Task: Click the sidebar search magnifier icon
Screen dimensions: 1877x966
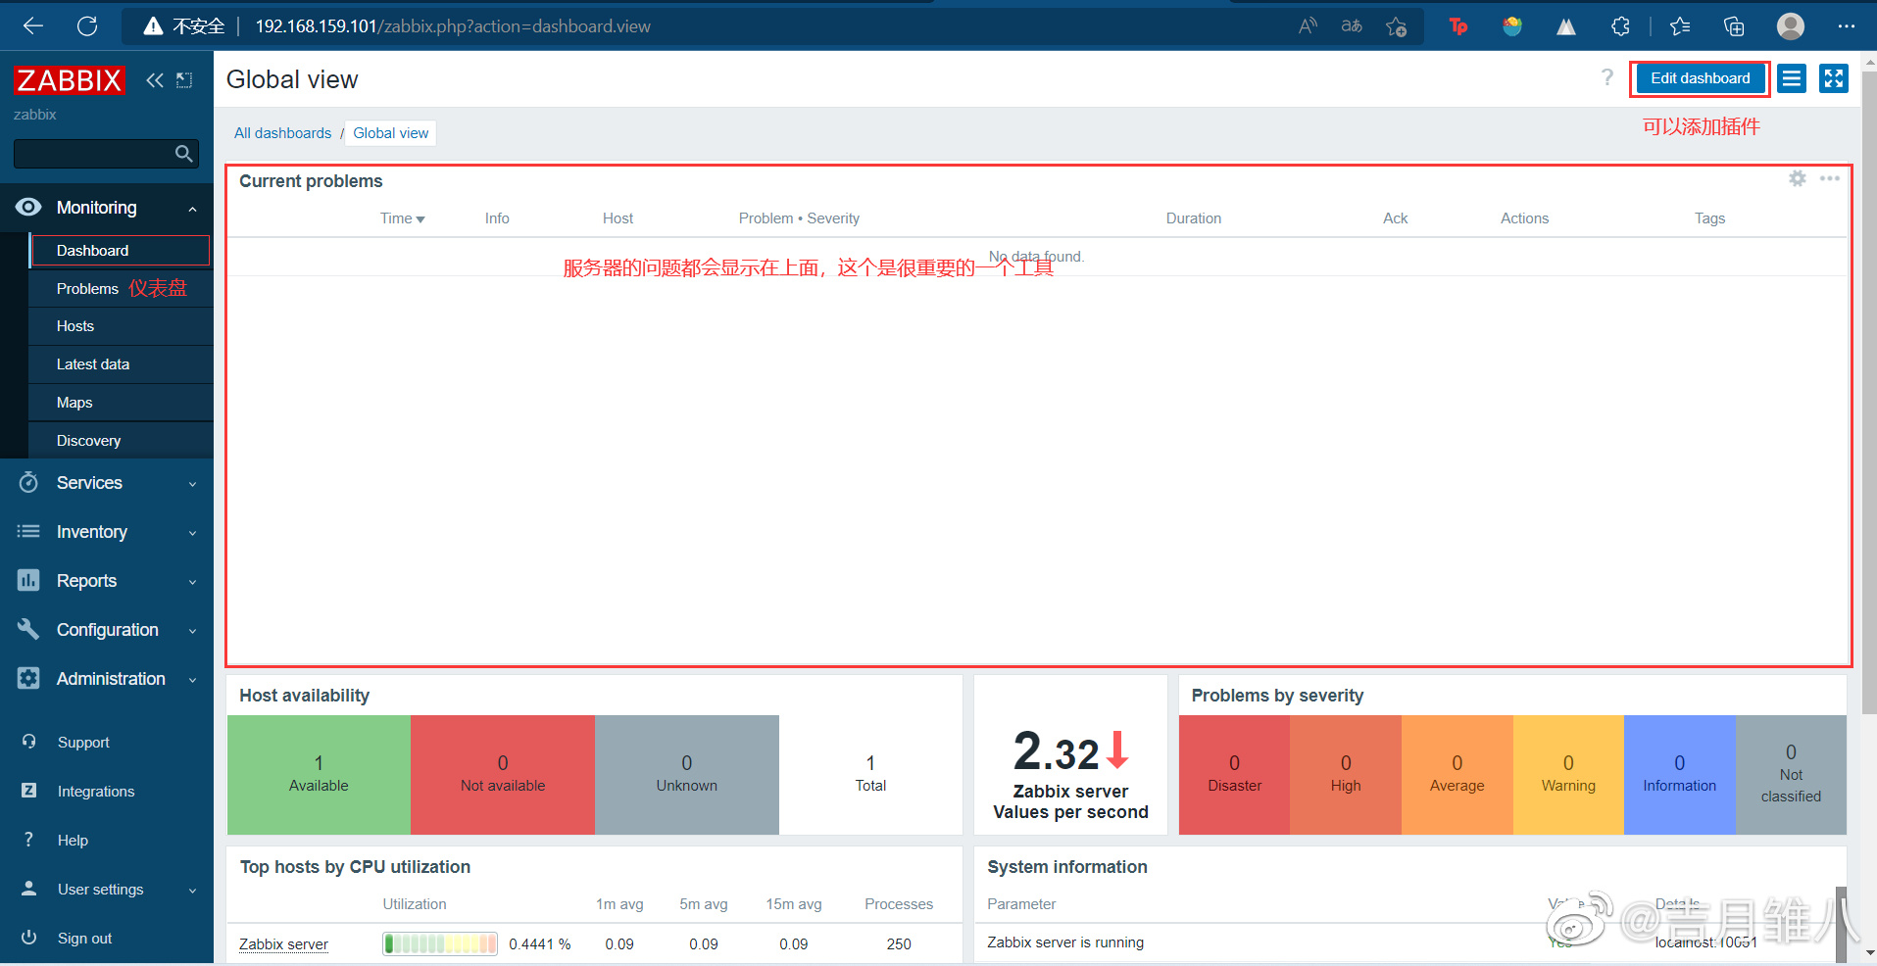Action: tap(183, 154)
